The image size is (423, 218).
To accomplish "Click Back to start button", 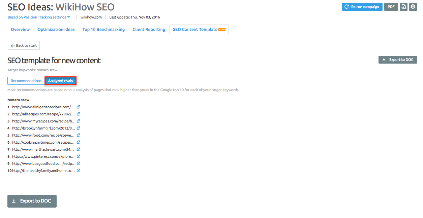I will [x=24, y=45].
